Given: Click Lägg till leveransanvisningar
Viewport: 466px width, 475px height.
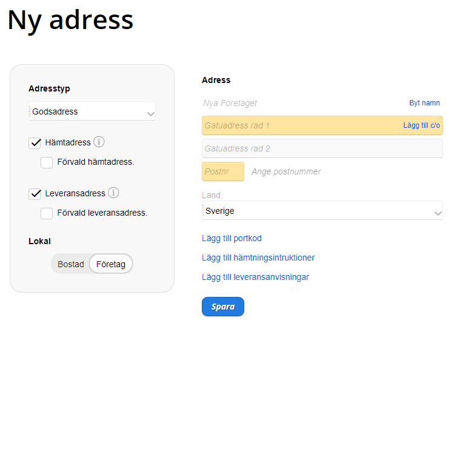Looking at the screenshot, I should click(255, 277).
